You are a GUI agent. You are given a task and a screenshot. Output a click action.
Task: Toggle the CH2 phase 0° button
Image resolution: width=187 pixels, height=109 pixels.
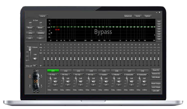pos(68,85)
